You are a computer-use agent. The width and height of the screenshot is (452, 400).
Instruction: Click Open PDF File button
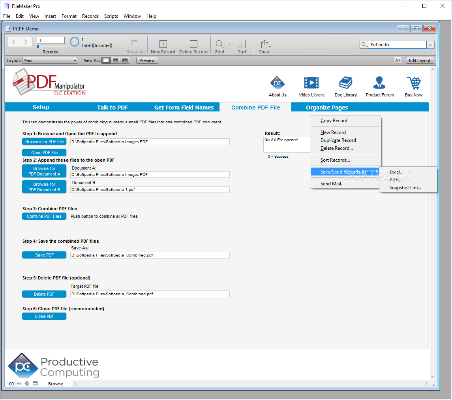[x=44, y=153]
